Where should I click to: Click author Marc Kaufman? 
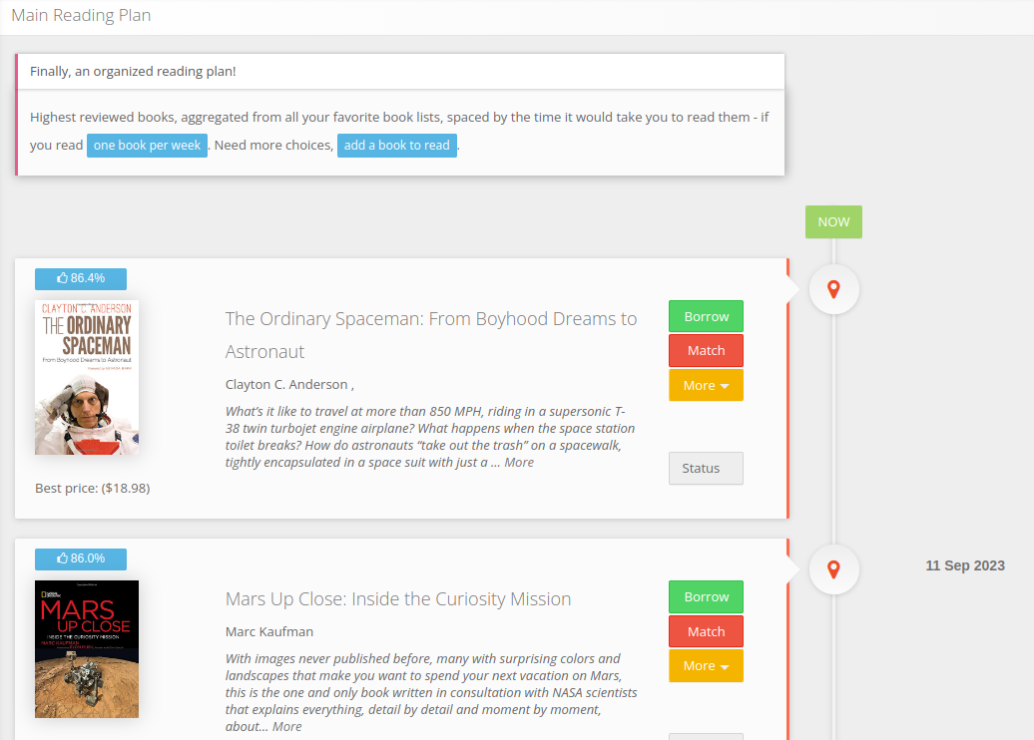click(x=269, y=631)
